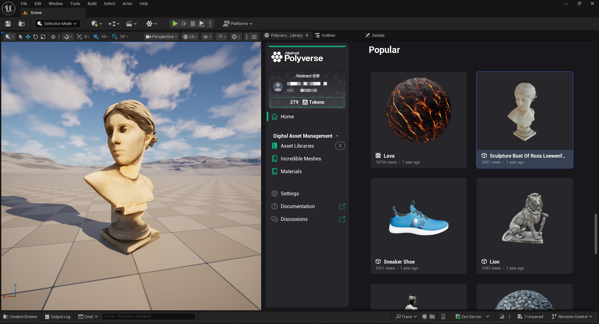Open the viewport Show eye flags menu

[207, 37]
